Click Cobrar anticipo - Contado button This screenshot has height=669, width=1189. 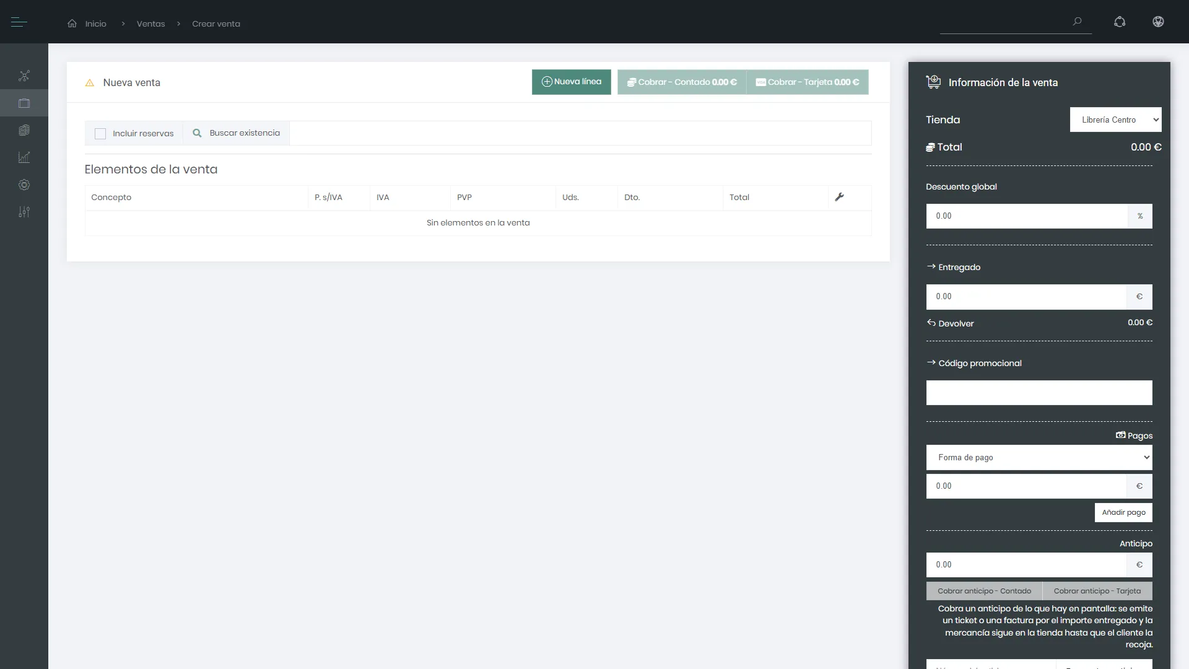(x=984, y=591)
